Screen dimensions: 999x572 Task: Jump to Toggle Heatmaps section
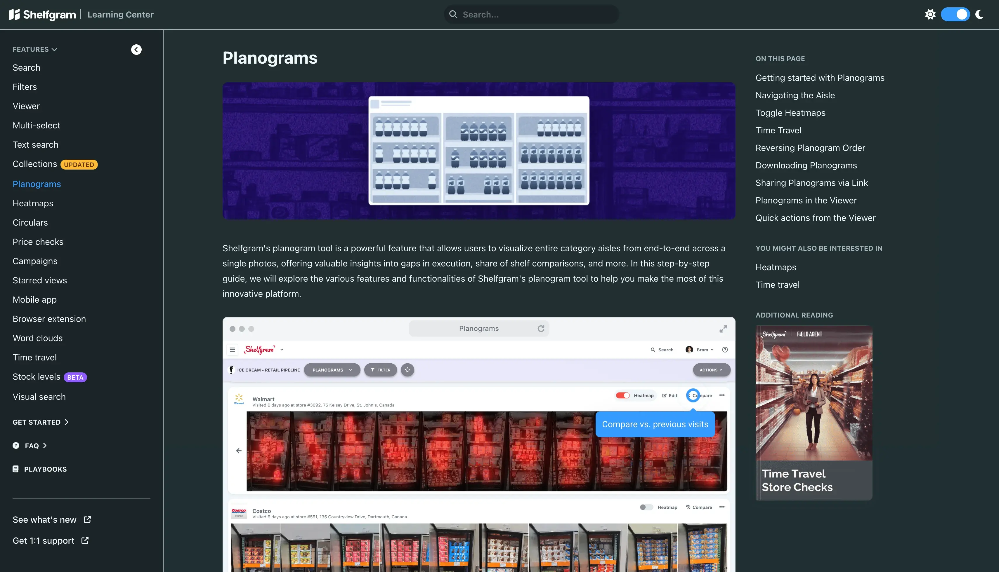click(x=790, y=113)
